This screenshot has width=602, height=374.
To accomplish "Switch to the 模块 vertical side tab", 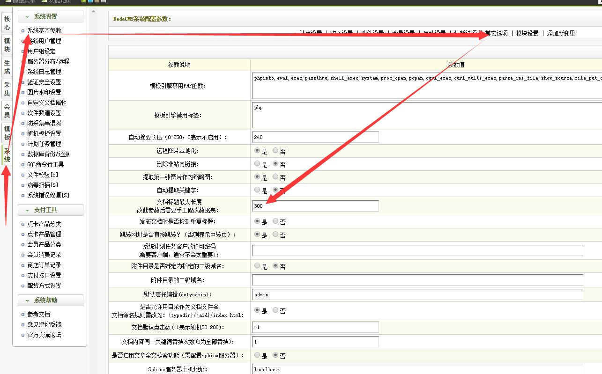I will 7,45.
